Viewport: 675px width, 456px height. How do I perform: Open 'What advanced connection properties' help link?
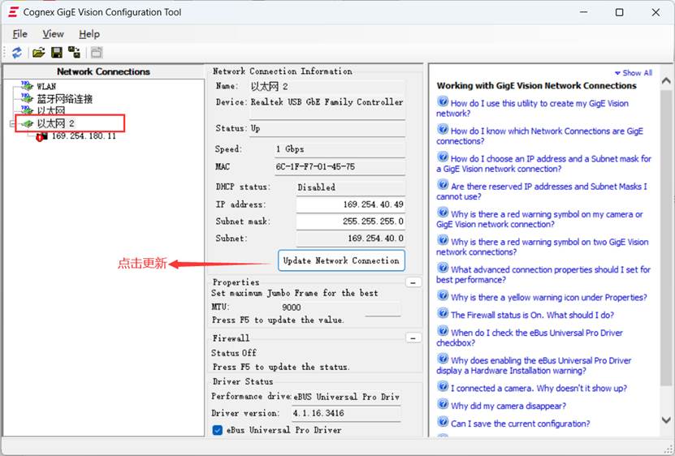(x=543, y=274)
